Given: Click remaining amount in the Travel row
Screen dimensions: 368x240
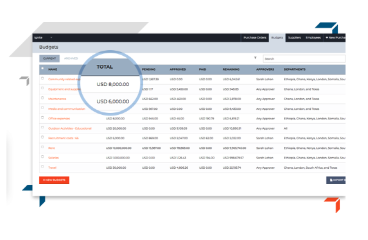Looking at the screenshot, I should point(232,167).
